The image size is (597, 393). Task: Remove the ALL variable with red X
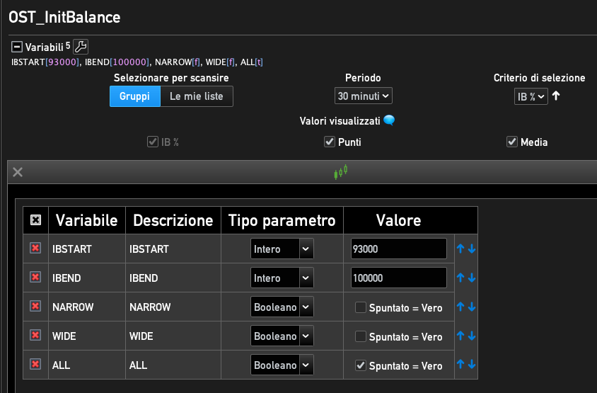[x=35, y=365]
